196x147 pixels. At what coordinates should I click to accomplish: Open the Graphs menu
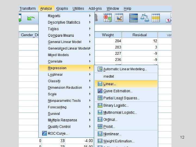click(62, 8)
